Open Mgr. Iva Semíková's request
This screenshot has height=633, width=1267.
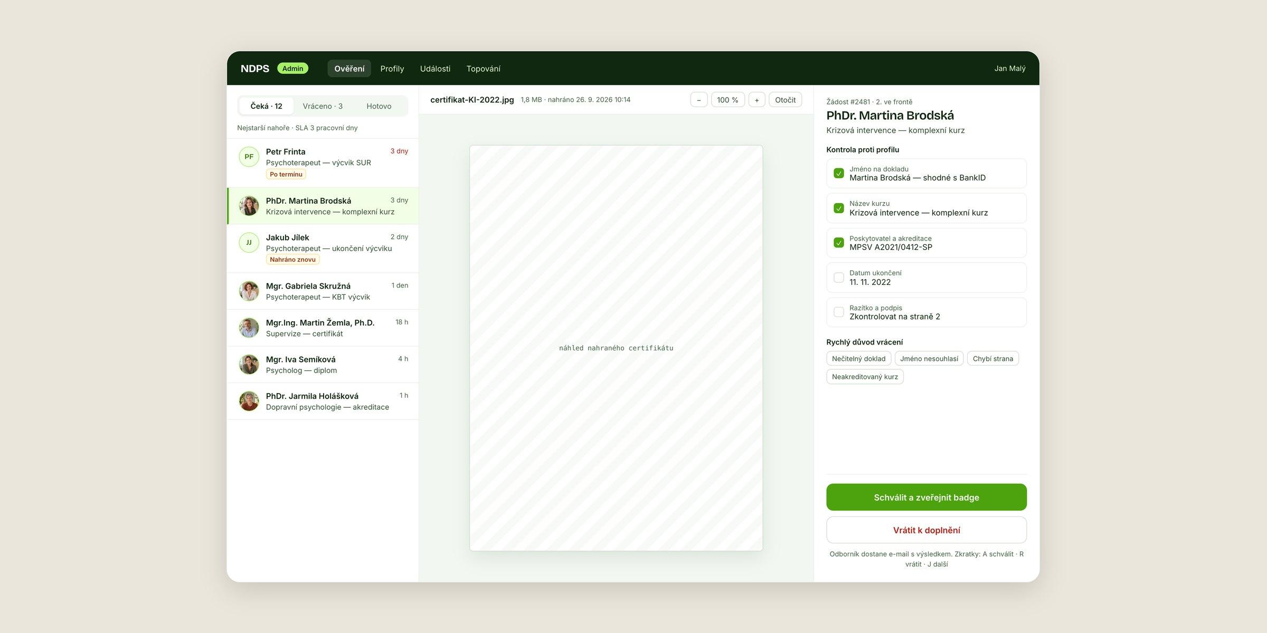(323, 365)
